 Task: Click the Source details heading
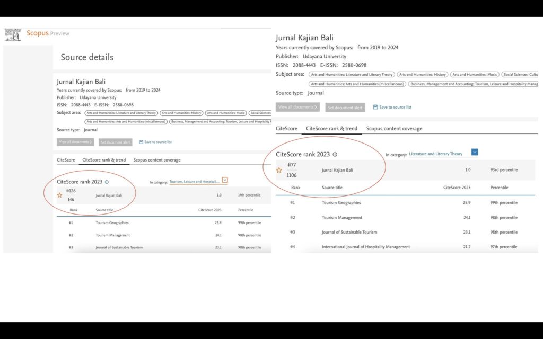(x=87, y=57)
